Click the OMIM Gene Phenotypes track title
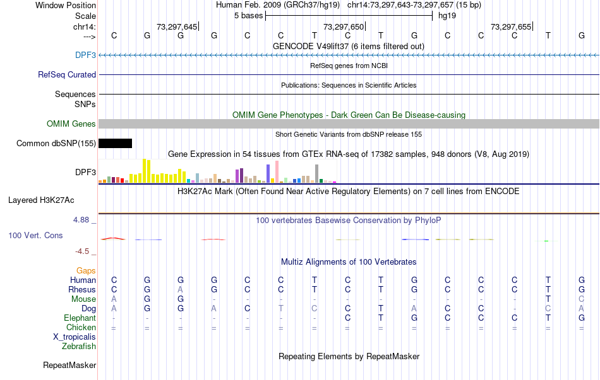 tap(349, 115)
